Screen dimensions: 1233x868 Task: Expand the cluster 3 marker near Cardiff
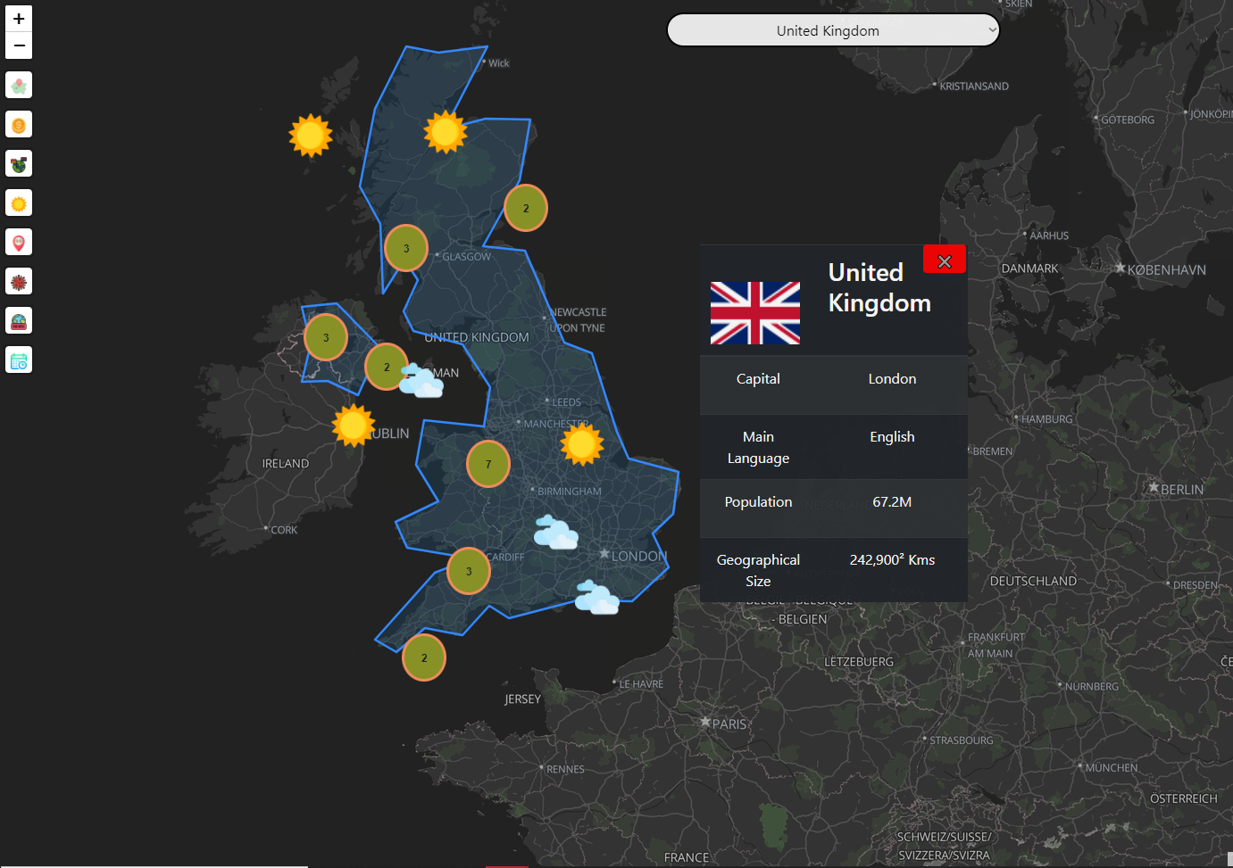[x=469, y=571]
